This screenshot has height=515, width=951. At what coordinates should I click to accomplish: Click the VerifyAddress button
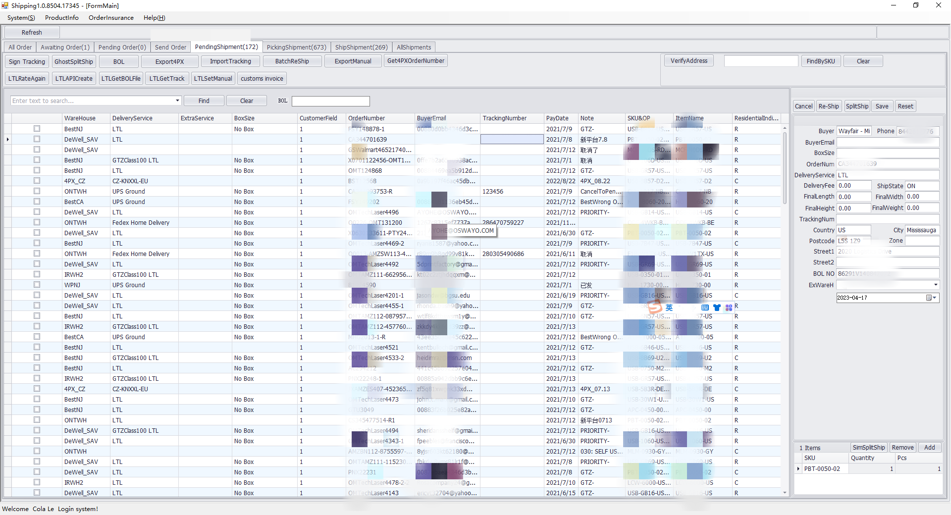[689, 61]
